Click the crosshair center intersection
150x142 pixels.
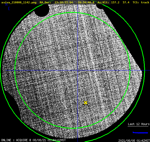point(77,70)
